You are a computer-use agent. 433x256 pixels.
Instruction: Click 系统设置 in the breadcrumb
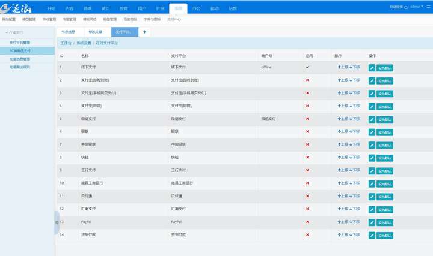click(84, 43)
